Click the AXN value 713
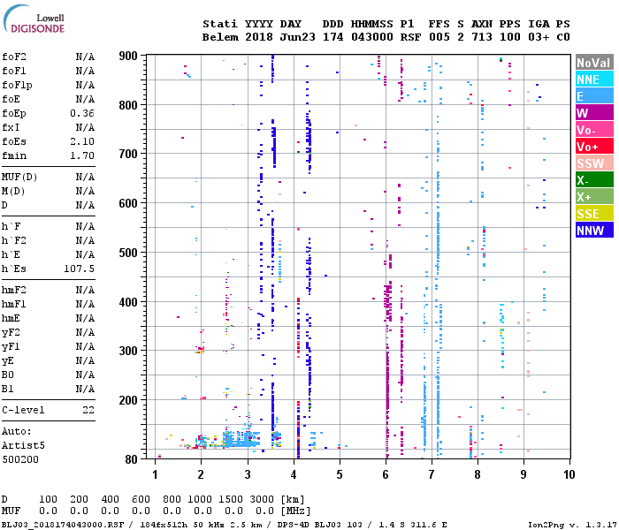This screenshot has width=619, height=530. pos(482,37)
